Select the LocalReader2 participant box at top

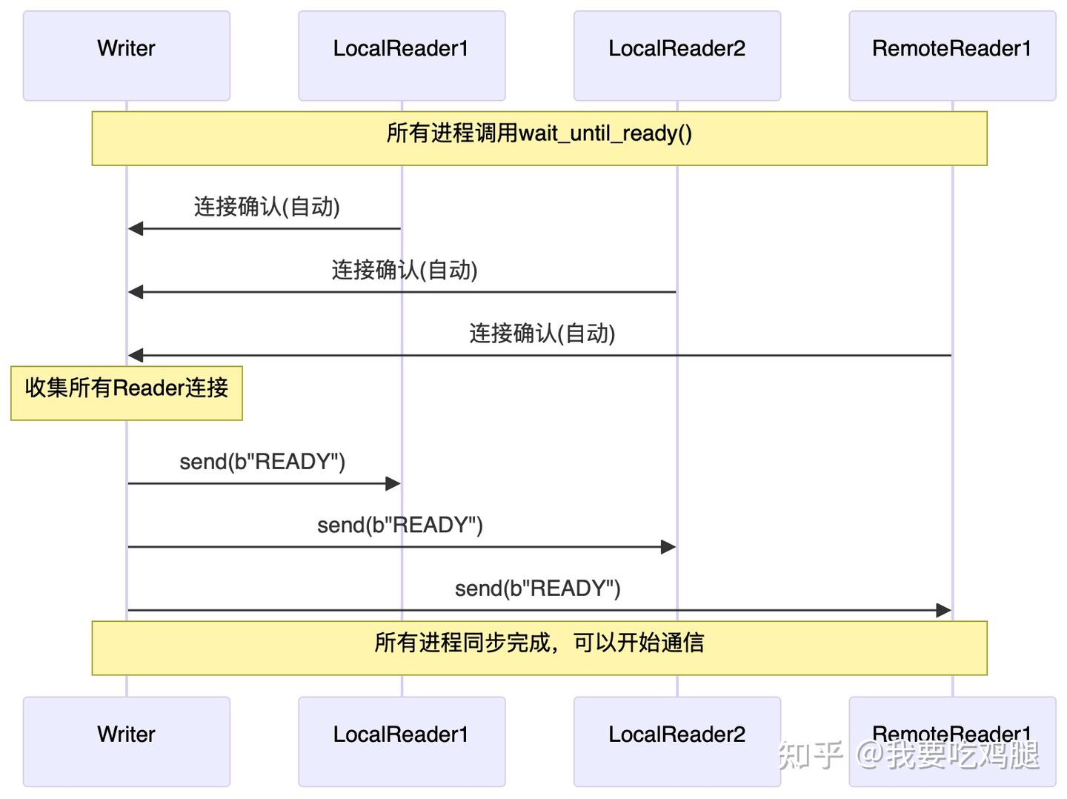(677, 54)
